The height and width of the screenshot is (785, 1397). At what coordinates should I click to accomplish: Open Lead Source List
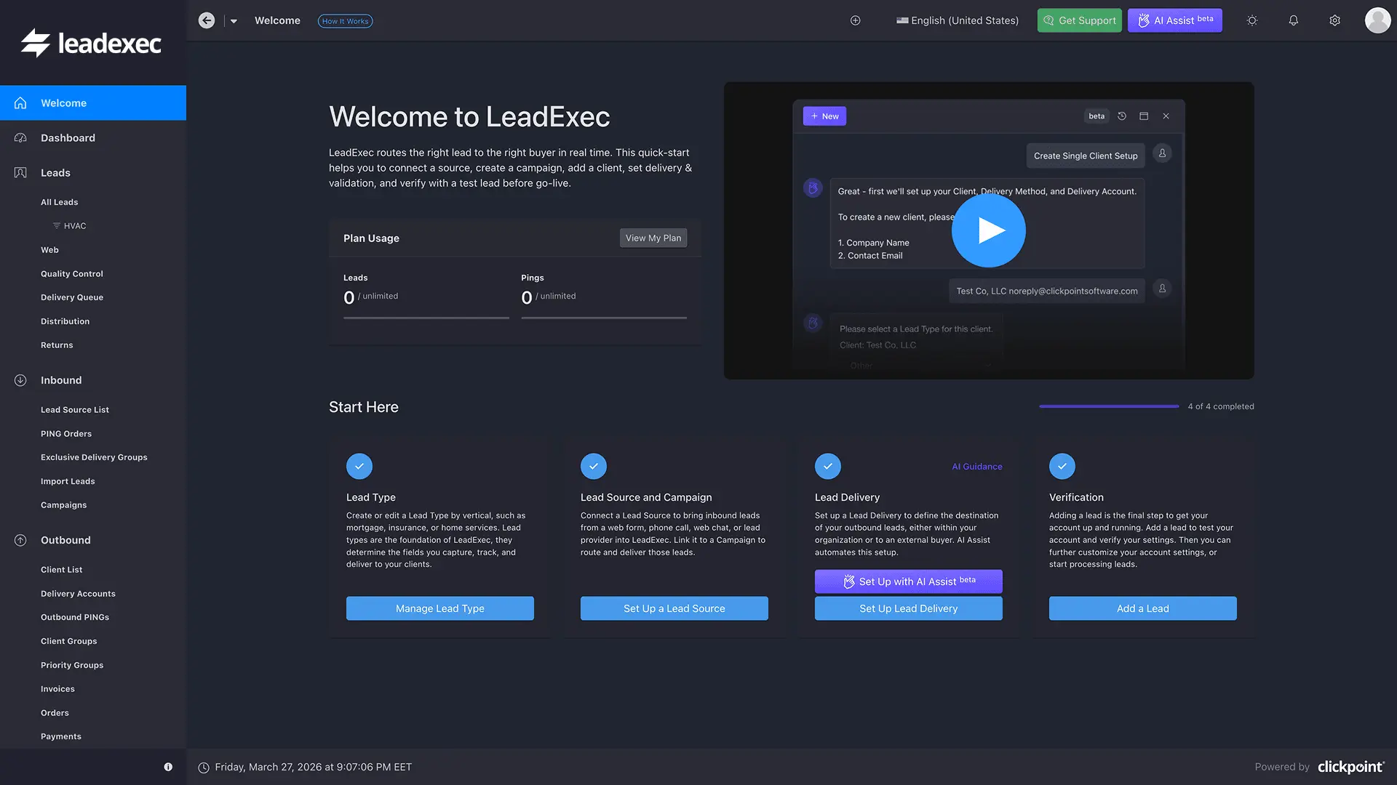[x=75, y=410]
